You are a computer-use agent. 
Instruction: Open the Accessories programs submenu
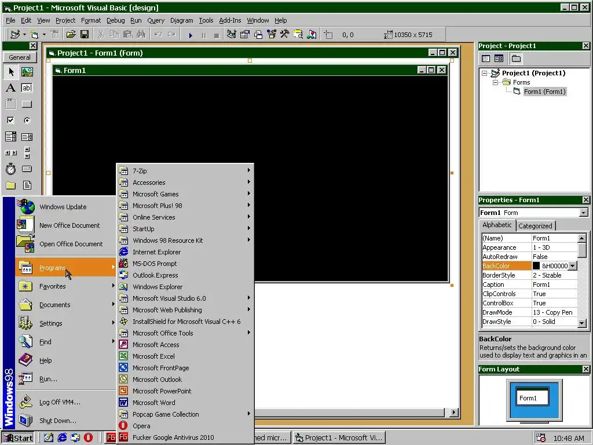pyautogui.click(x=185, y=183)
